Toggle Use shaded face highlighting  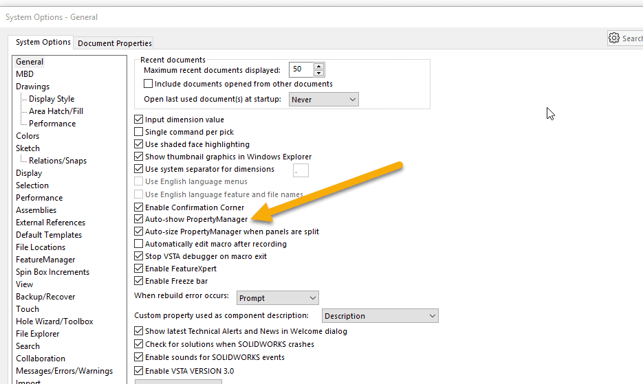pos(139,144)
